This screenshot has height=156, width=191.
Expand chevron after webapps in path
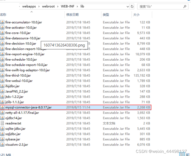point(39,7)
